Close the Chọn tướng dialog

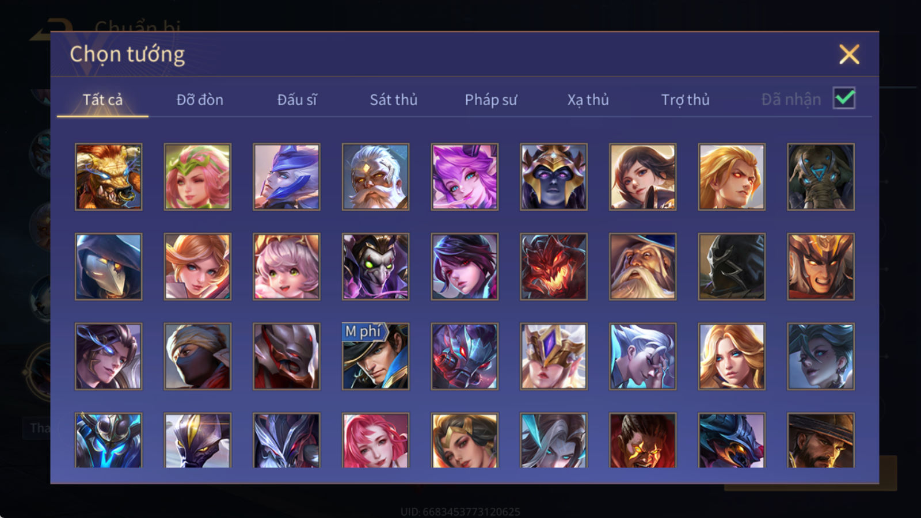click(x=849, y=55)
